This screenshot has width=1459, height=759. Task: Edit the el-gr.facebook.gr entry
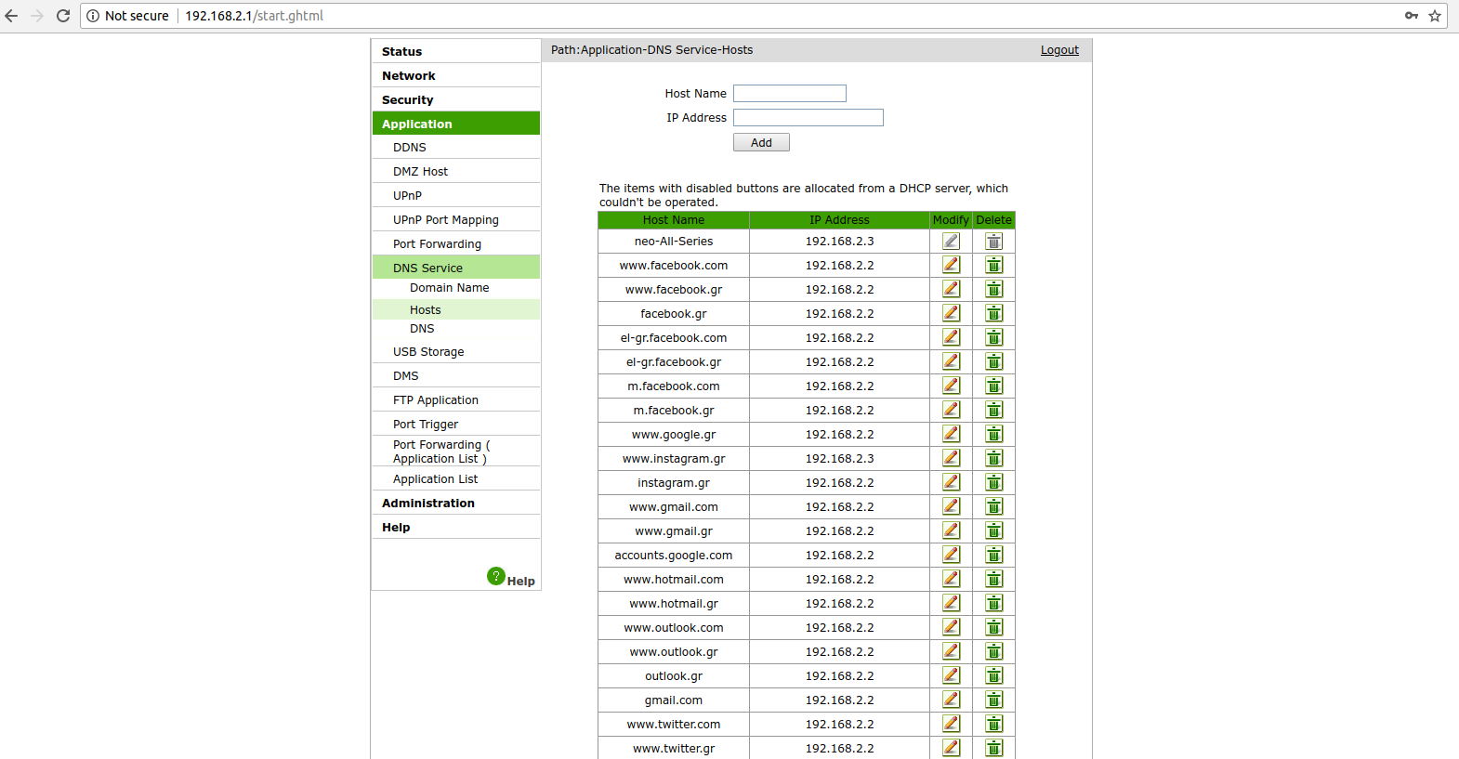tap(951, 361)
